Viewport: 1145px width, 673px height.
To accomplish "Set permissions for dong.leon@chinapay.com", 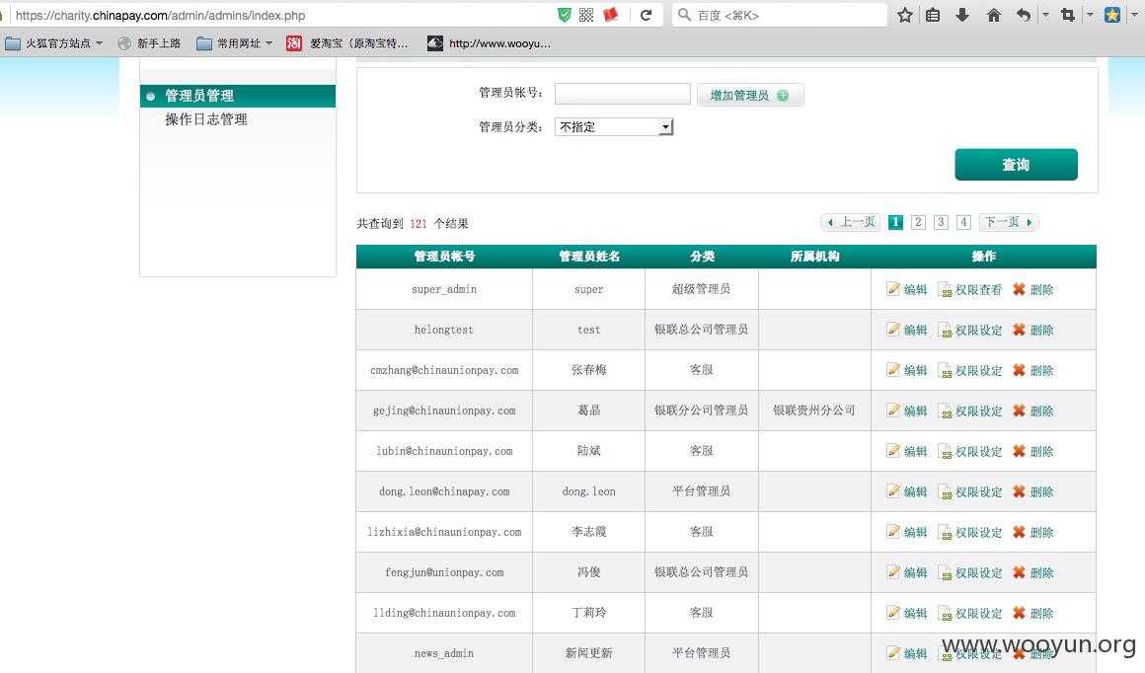I will tap(969, 492).
